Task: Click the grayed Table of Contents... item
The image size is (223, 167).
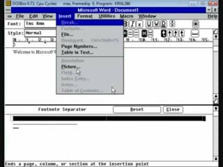Action: (x=90, y=90)
